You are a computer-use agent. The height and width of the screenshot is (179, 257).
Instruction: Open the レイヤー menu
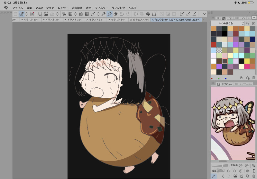pos(63,8)
